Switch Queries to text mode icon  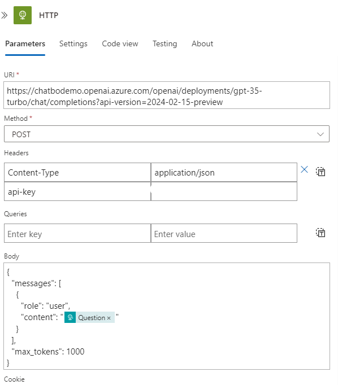[x=320, y=233]
